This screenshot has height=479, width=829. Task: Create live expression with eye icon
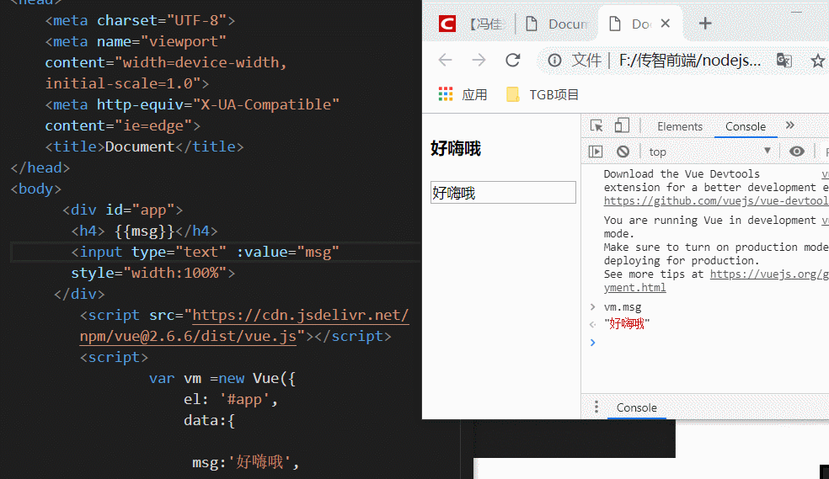coord(797,152)
